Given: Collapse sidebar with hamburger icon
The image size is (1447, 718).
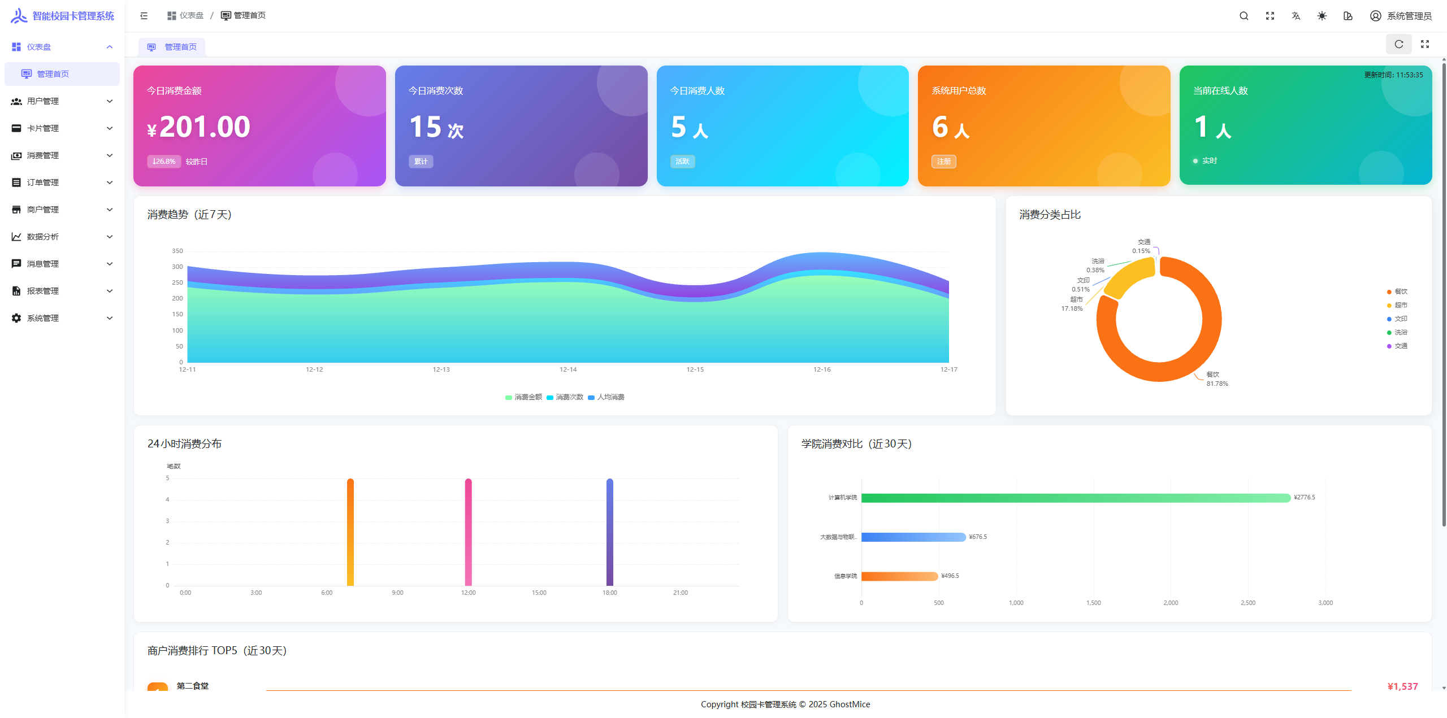Looking at the screenshot, I should point(144,16).
